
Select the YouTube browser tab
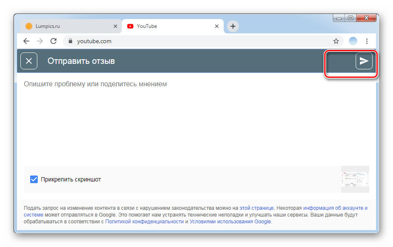click(x=172, y=26)
